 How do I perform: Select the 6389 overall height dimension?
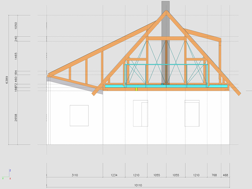[x=7, y=80]
